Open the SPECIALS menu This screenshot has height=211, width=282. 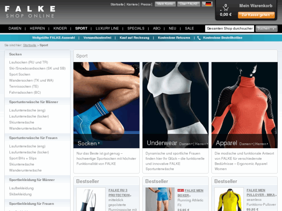tap(136, 29)
